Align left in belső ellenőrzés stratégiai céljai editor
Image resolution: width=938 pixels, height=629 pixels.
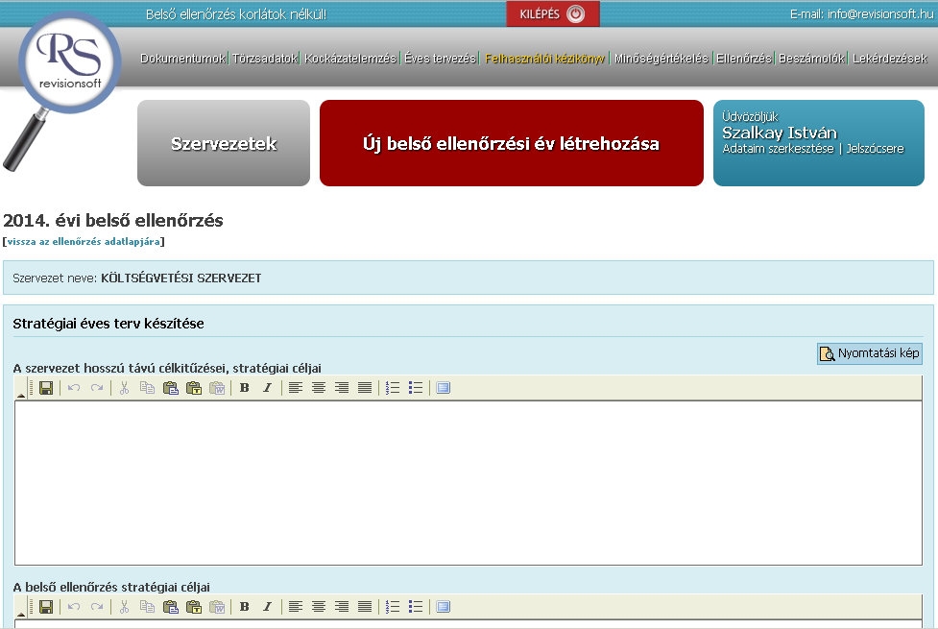pos(296,607)
